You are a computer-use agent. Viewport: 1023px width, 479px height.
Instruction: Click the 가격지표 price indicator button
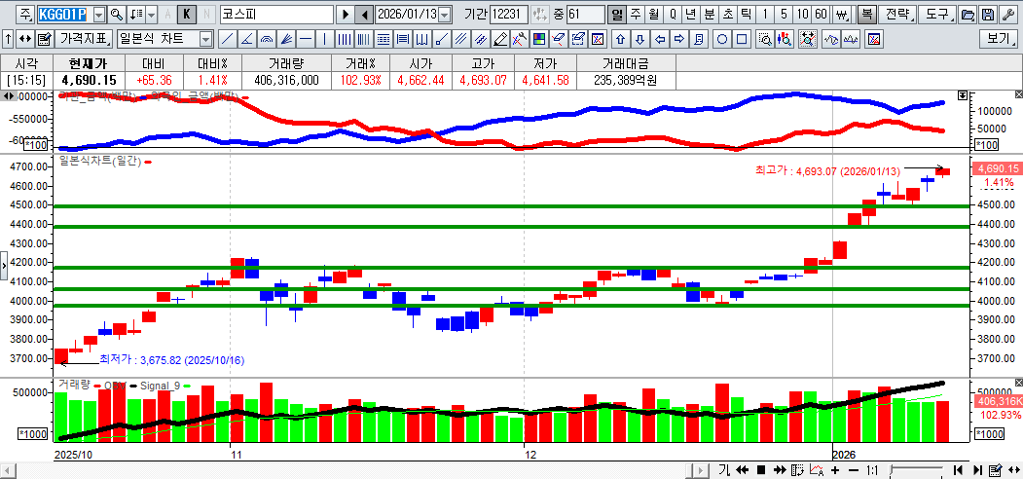click(x=84, y=39)
